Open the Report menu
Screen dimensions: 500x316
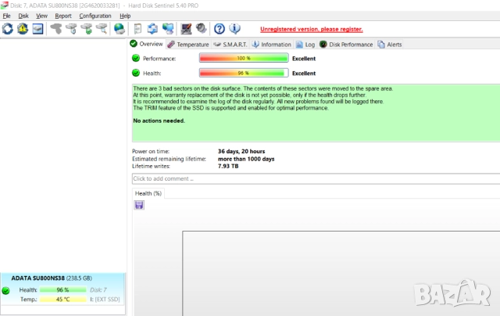tap(62, 16)
